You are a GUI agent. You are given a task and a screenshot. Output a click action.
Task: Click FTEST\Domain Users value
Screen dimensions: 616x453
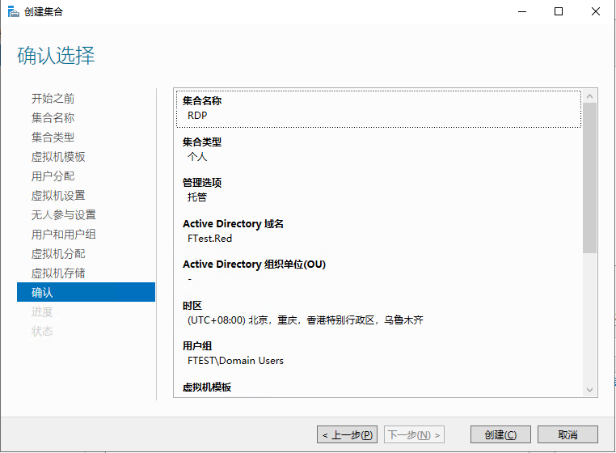click(x=235, y=361)
